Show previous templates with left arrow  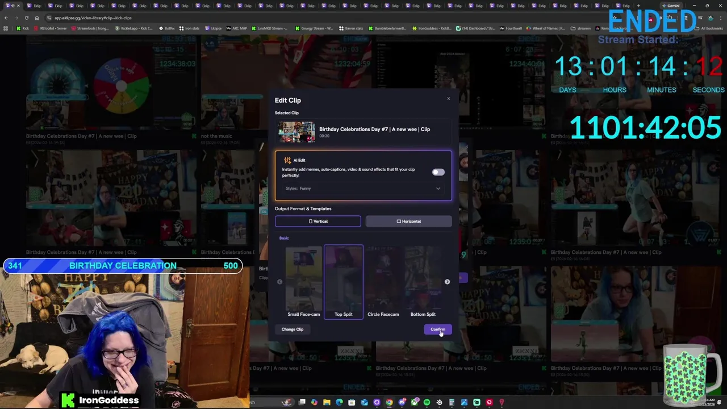tap(279, 282)
